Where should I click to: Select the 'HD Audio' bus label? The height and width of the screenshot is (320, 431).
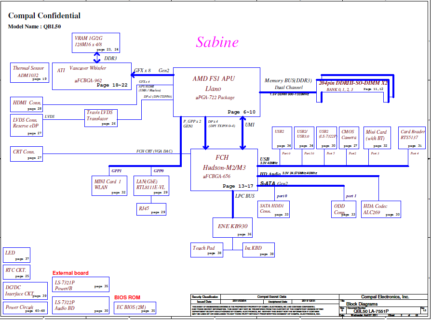tap(270, 174)
